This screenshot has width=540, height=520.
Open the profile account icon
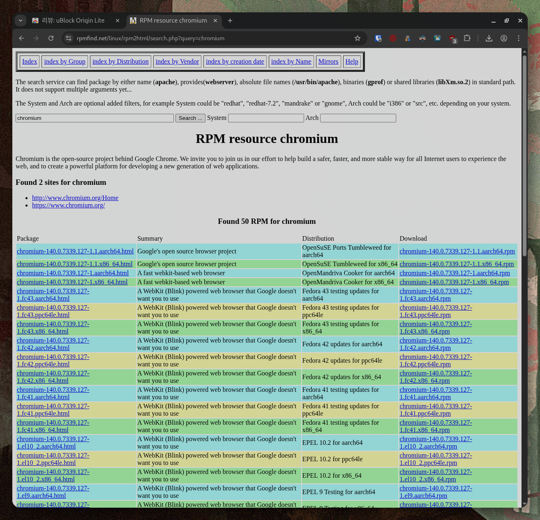point(504,38)
